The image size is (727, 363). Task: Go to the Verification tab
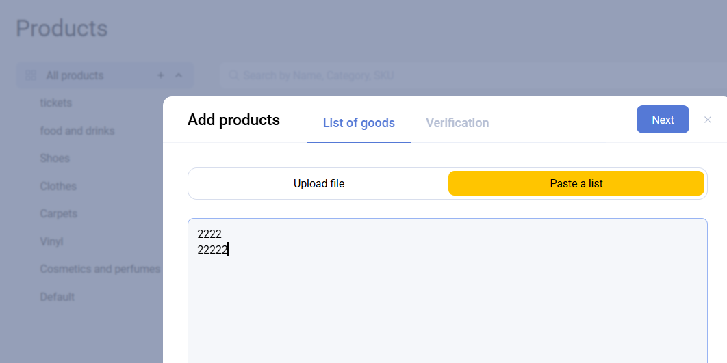click(x=457, y=123)
